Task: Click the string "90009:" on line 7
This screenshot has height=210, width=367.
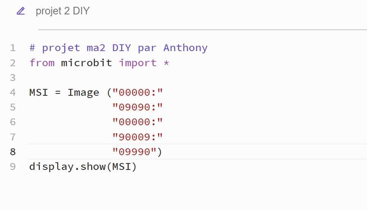Action: coord(138,137)
